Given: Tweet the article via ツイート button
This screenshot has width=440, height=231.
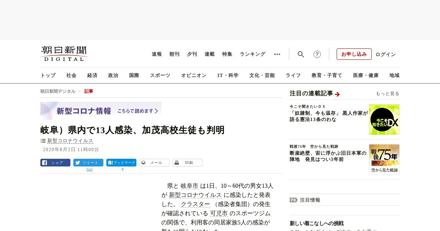Looking at the screenshot, I should tap(88, 162).
